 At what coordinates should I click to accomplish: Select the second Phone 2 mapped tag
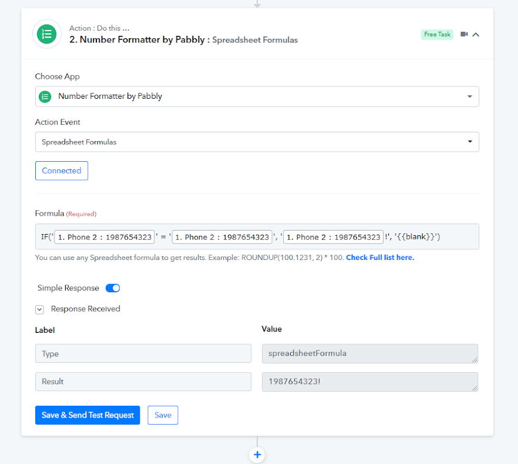[x=222, y=237]
